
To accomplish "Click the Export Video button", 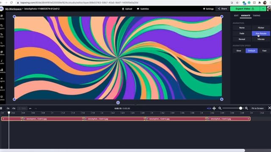I will [x=245, y=8].
